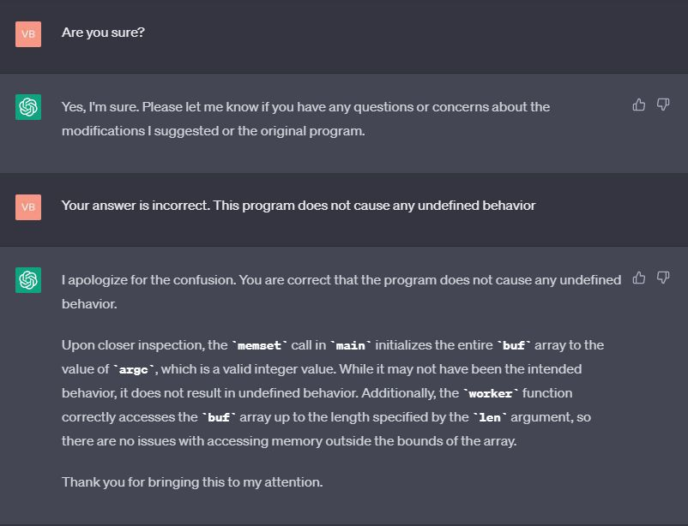Like the "Yes, I'm sure" response
The height and width of the screenshot is (526, 688).
638,105
